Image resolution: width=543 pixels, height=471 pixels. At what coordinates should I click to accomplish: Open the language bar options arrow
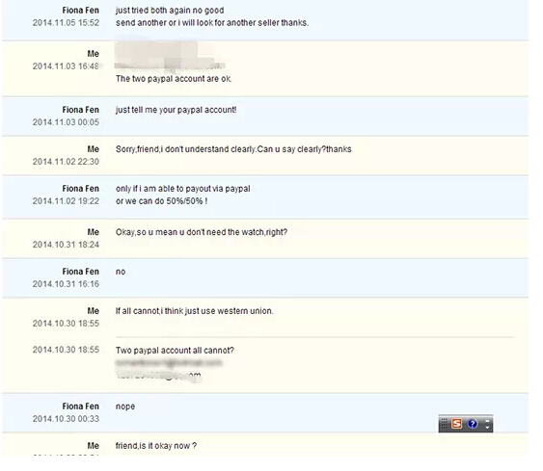click(487, 428)
